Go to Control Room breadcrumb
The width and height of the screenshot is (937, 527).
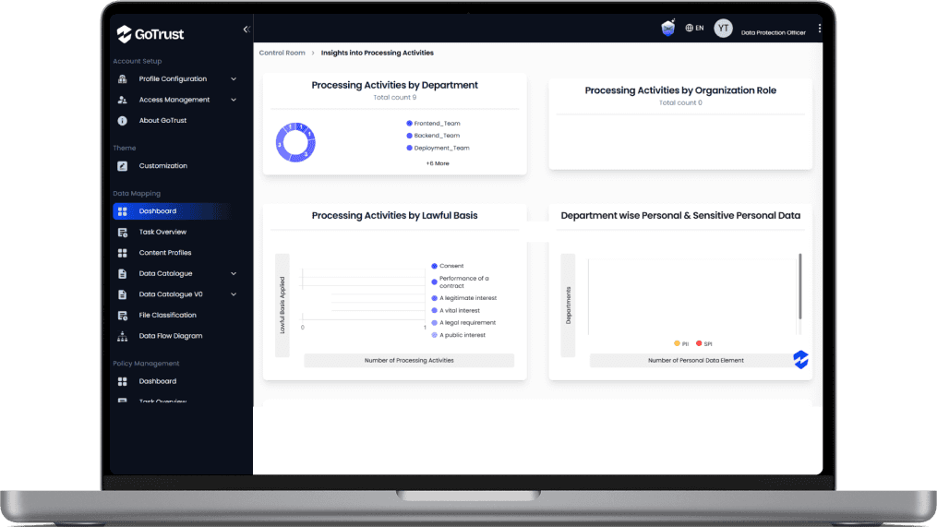coord(282,53)
